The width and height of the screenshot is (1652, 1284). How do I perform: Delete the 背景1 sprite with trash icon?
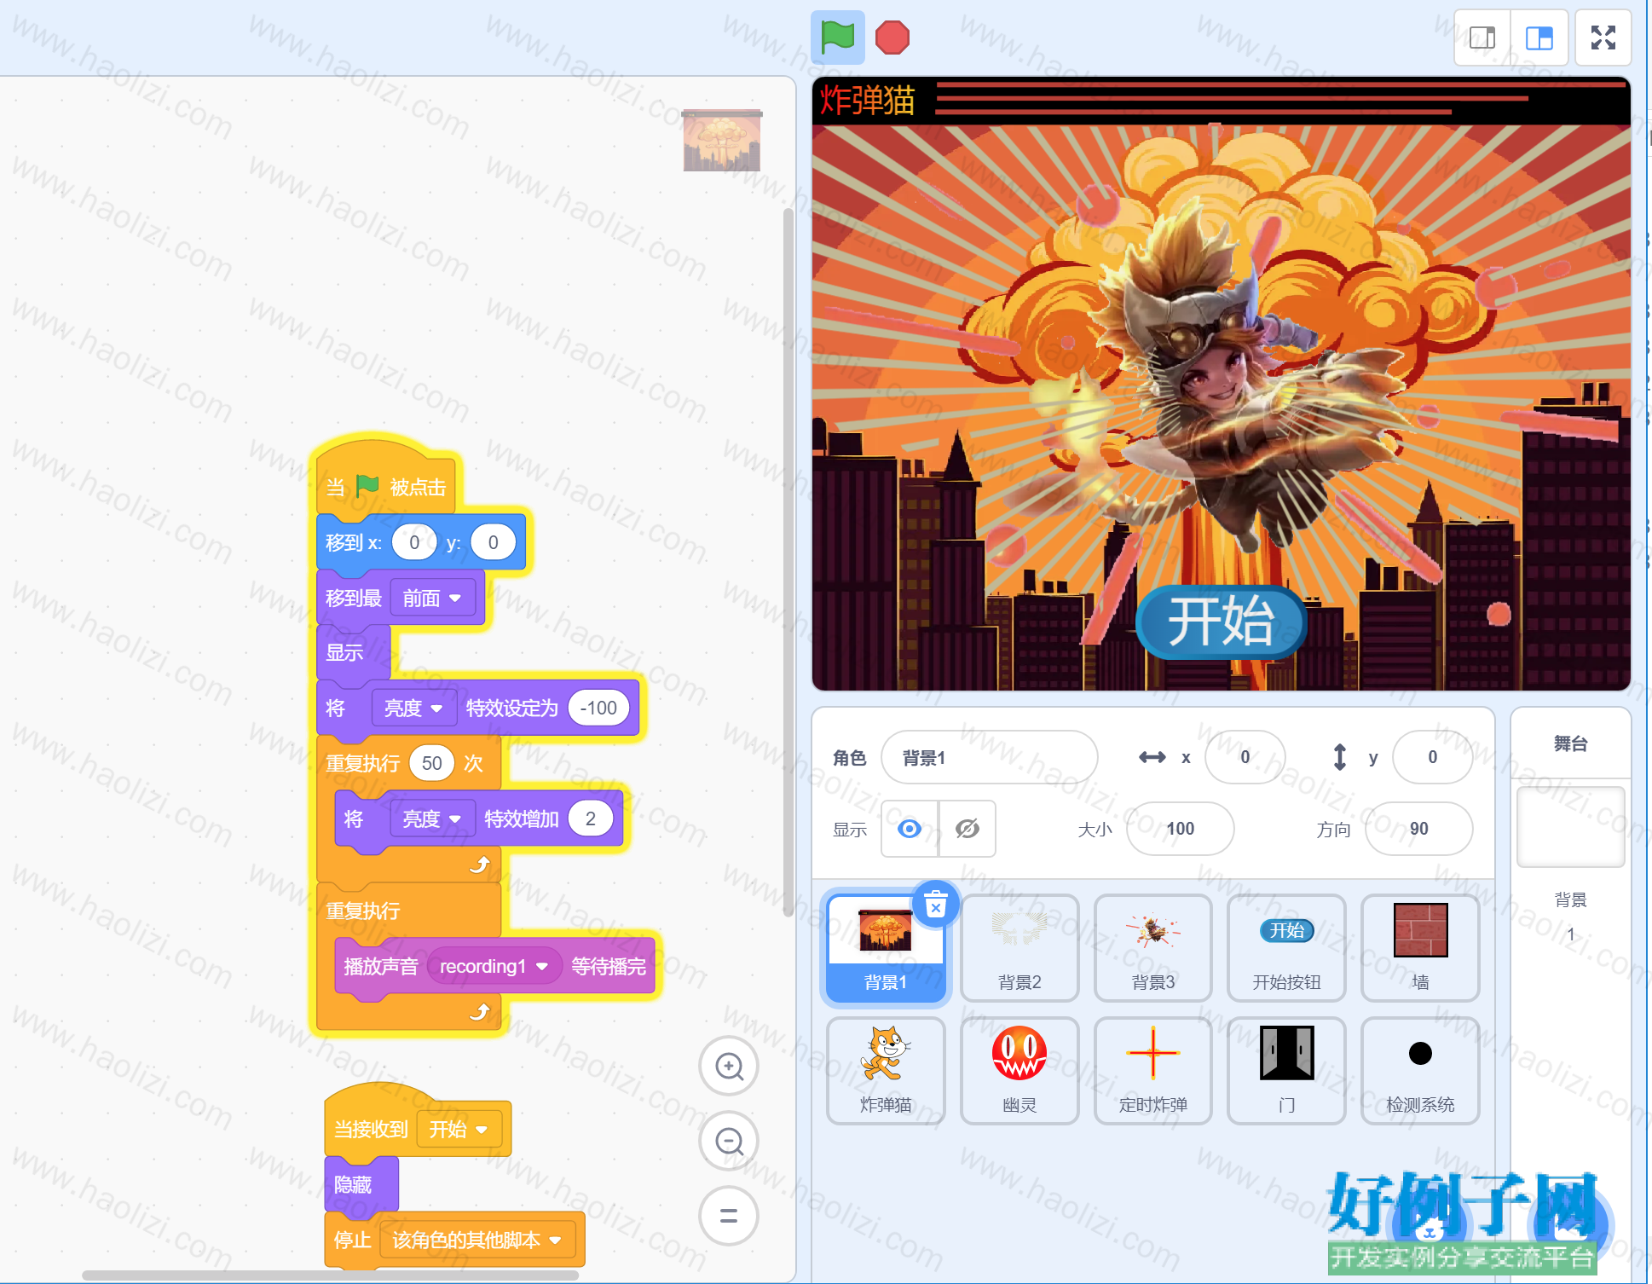(936, 903)
